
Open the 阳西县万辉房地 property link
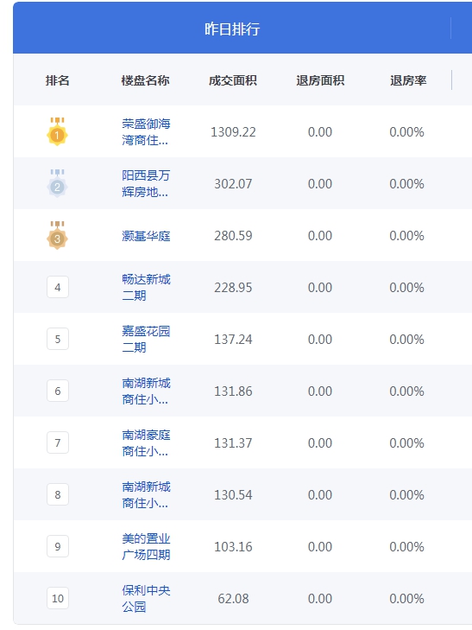[x=146, y=183]
